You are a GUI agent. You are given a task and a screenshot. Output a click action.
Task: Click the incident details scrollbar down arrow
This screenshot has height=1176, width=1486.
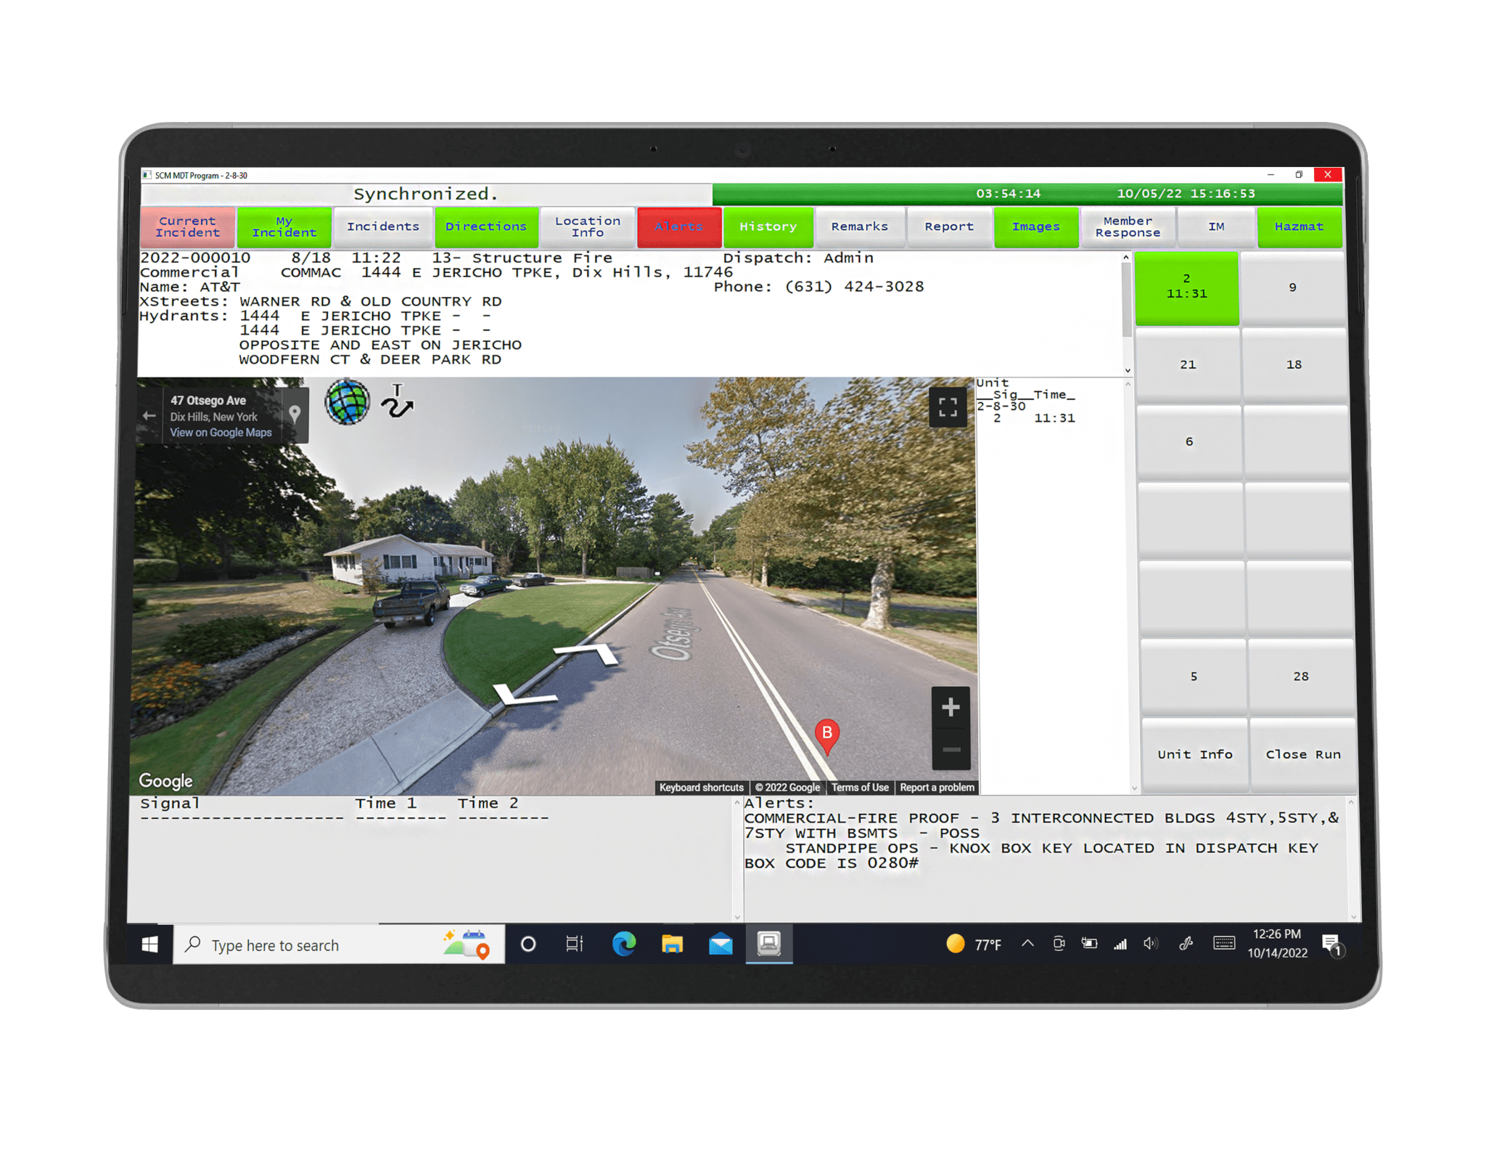[x=1127, y=370]
